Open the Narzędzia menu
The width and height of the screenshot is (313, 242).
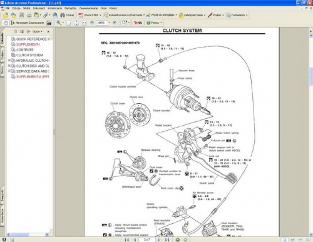tap(70, 8)
